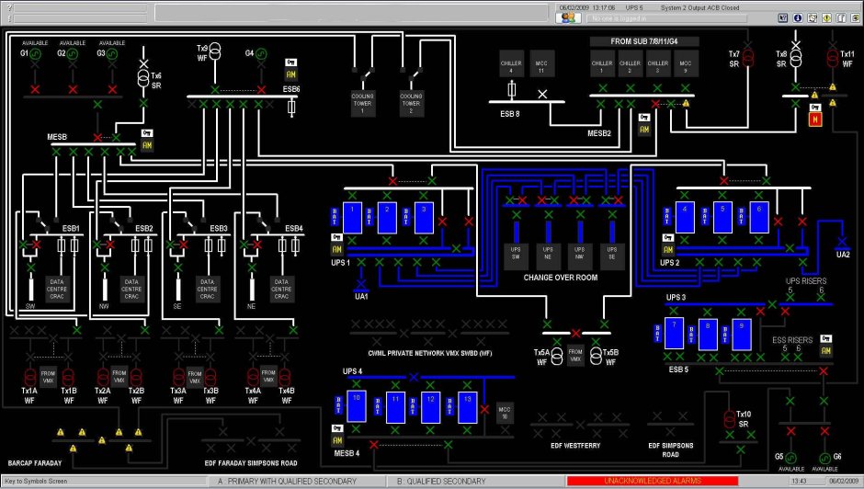Click the Key to Symbols Screen status text

coord(37,482)
